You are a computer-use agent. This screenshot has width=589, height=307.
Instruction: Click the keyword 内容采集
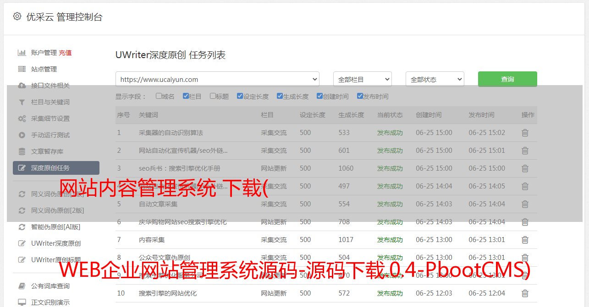(152, 240)
